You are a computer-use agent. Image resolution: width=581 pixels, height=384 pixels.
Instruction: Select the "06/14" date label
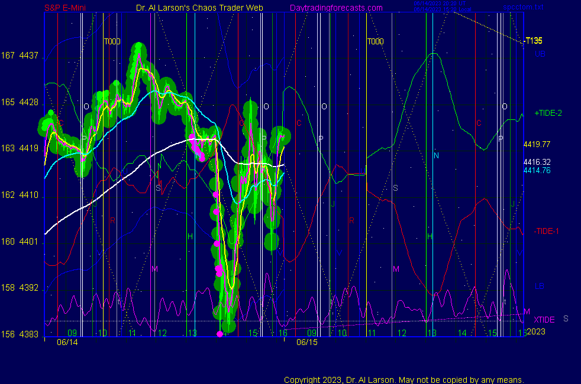coord(67,342)
